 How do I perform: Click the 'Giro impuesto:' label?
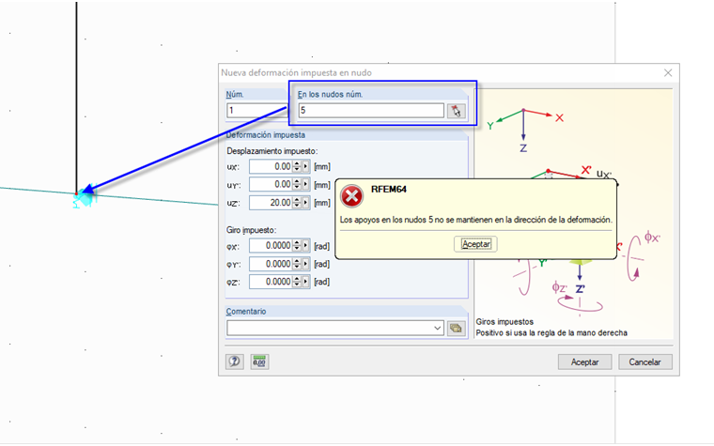252,230
